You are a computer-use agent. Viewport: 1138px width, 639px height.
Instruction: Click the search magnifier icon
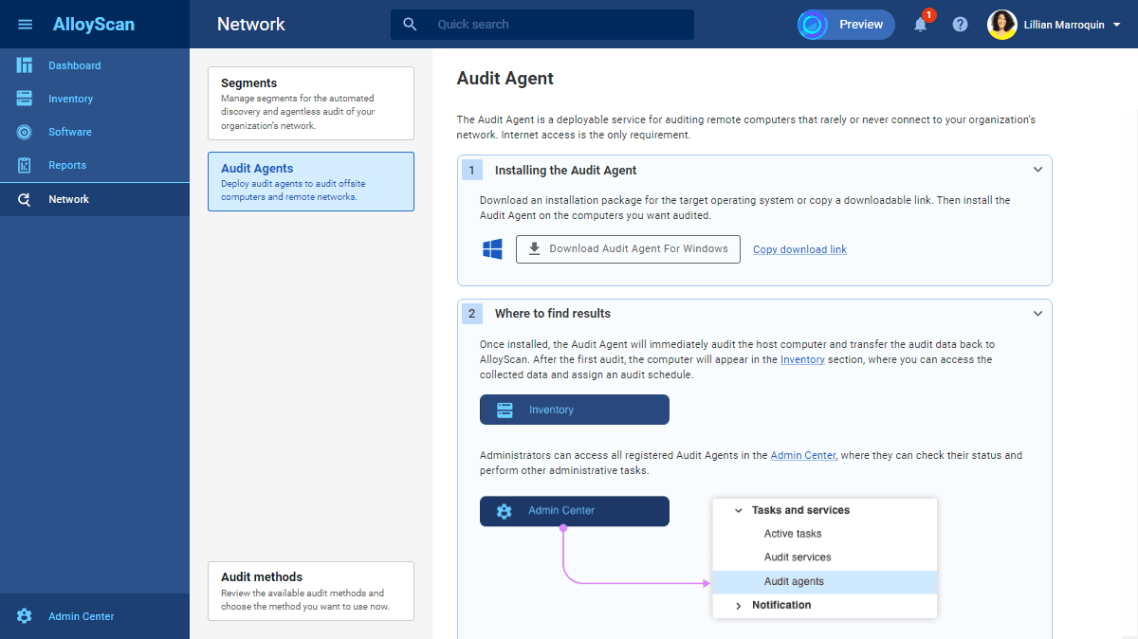click(410, 25)
